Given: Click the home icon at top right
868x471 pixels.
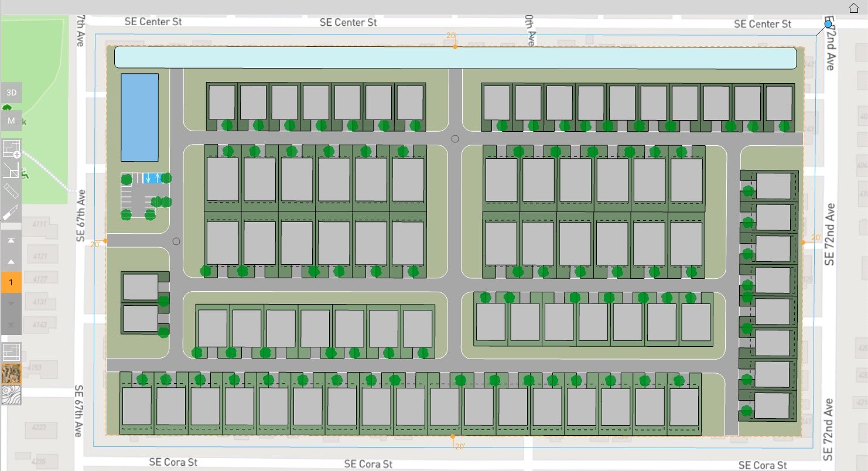Looking at the screenshot, I should tap(853, 8).
